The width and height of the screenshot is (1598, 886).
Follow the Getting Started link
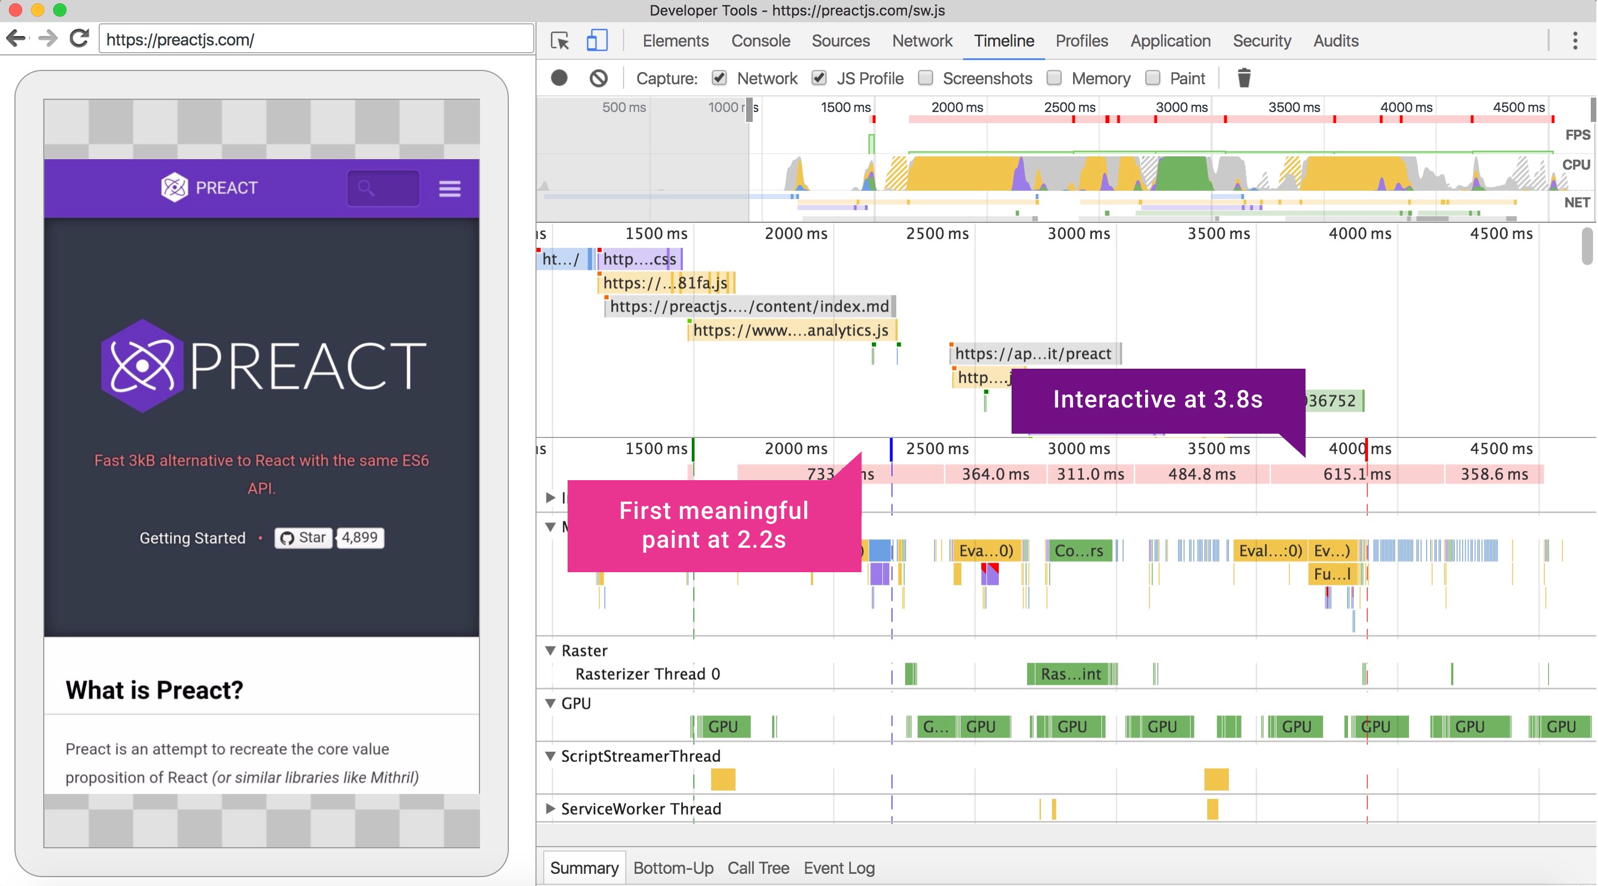coord(193,537)
